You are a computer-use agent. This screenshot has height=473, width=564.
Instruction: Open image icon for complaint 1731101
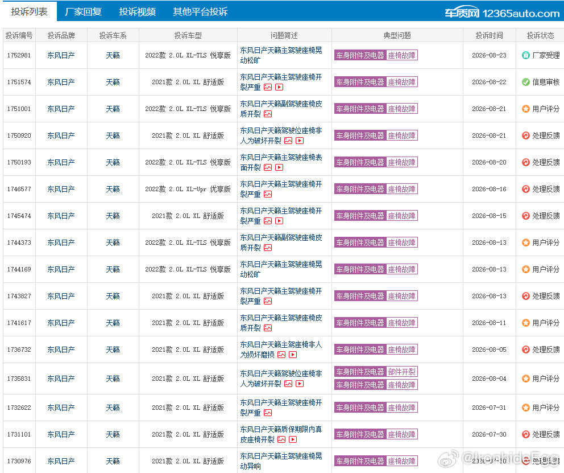pos(281,439)
